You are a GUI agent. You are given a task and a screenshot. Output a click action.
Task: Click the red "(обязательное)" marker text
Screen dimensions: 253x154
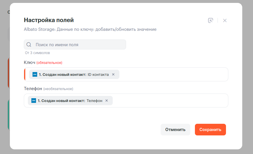pos(49,63)
